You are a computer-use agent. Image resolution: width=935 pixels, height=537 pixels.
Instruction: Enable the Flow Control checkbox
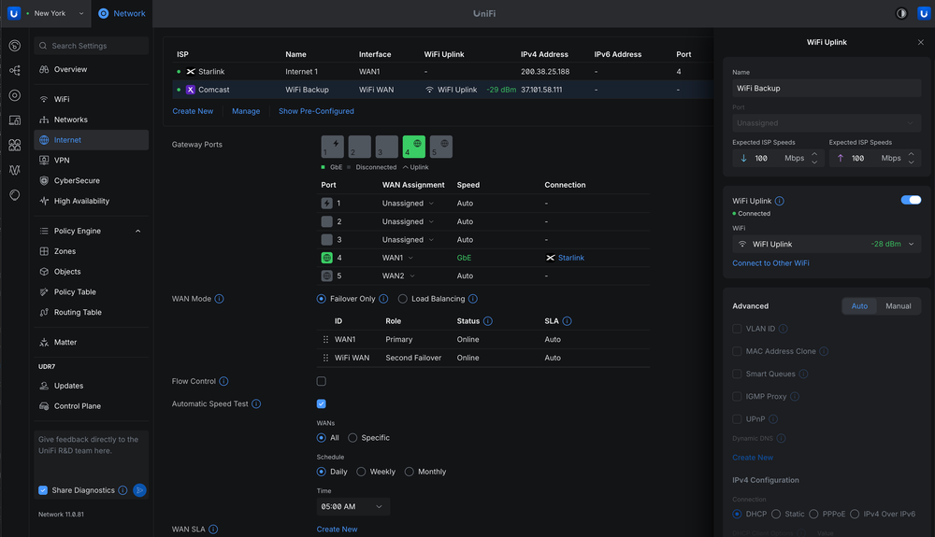322,381
